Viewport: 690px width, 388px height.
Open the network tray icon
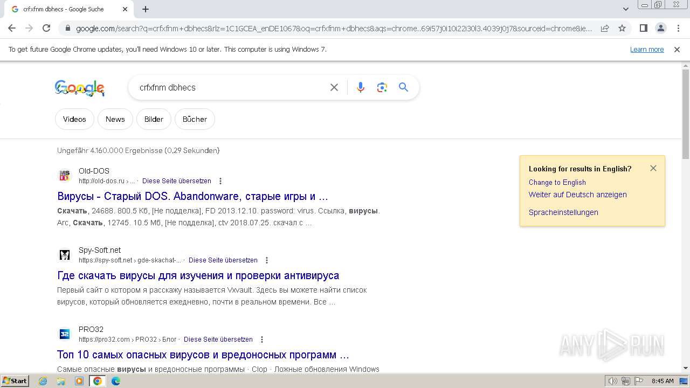(626, 382)
